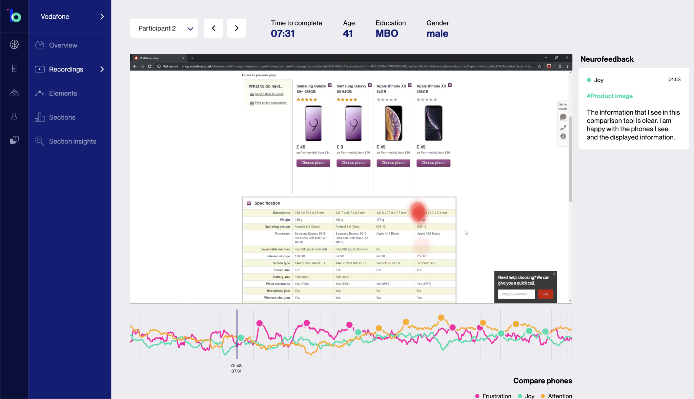
Task: Close the Vodafone shop browser tab
Action: 183,58
